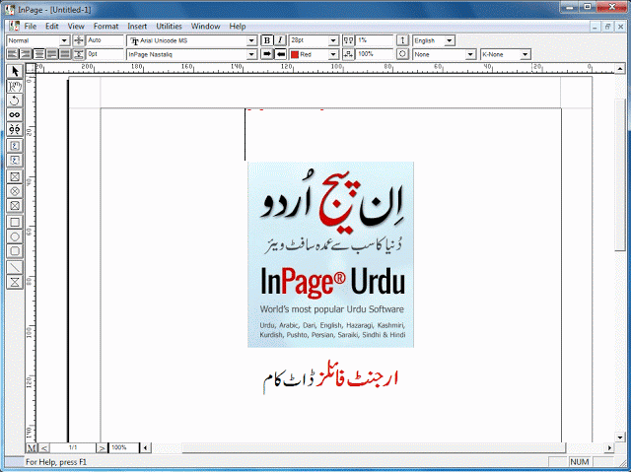Toggle Italic formatting
Screen dimensions: 631x472
[x=280, y=40]
